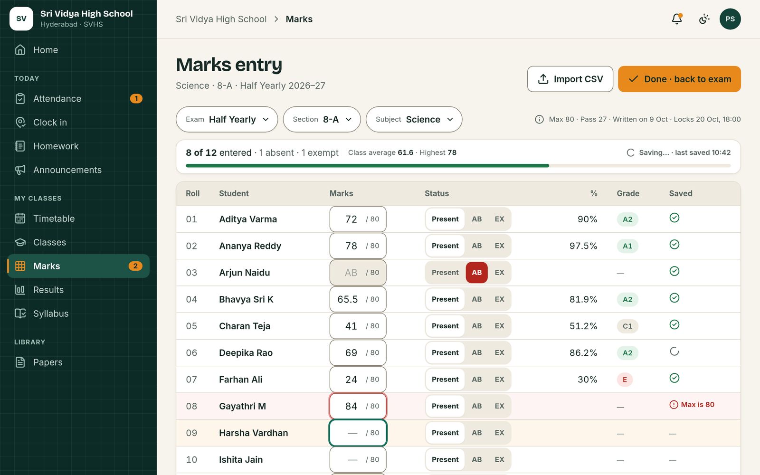The height and width of the screenshot is (475, 760).
Task: Open the Clock in page
Action: point(78,123)
